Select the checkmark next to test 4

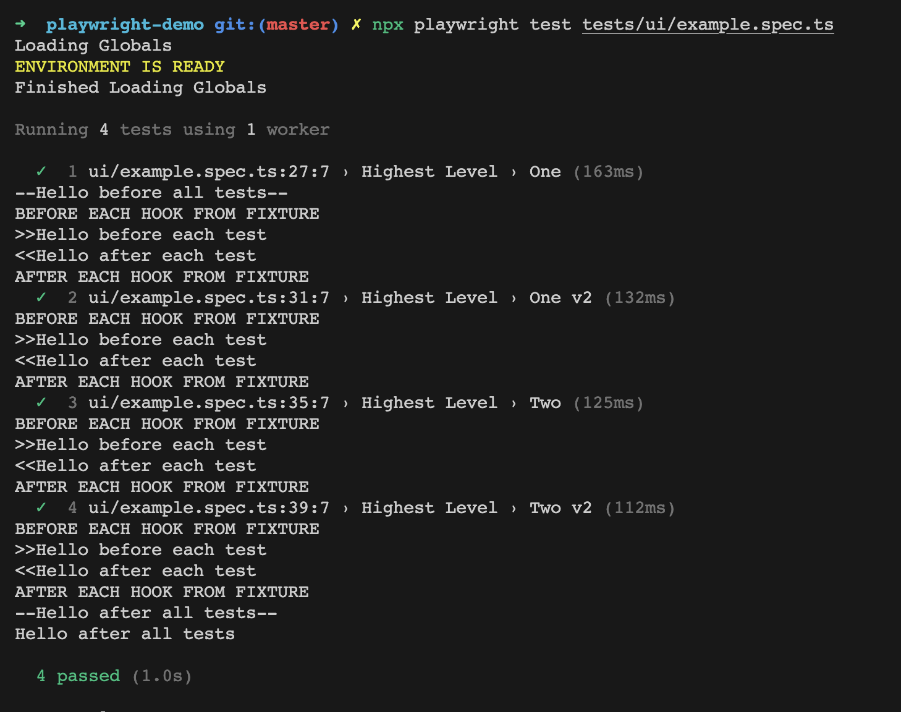click(41, 507)
